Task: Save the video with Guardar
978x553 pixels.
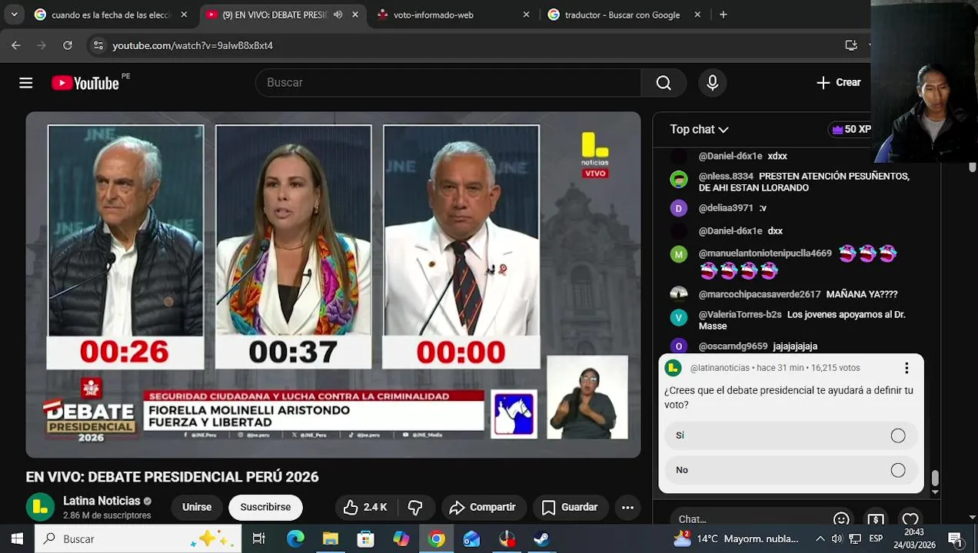Action: coord(570,507)
